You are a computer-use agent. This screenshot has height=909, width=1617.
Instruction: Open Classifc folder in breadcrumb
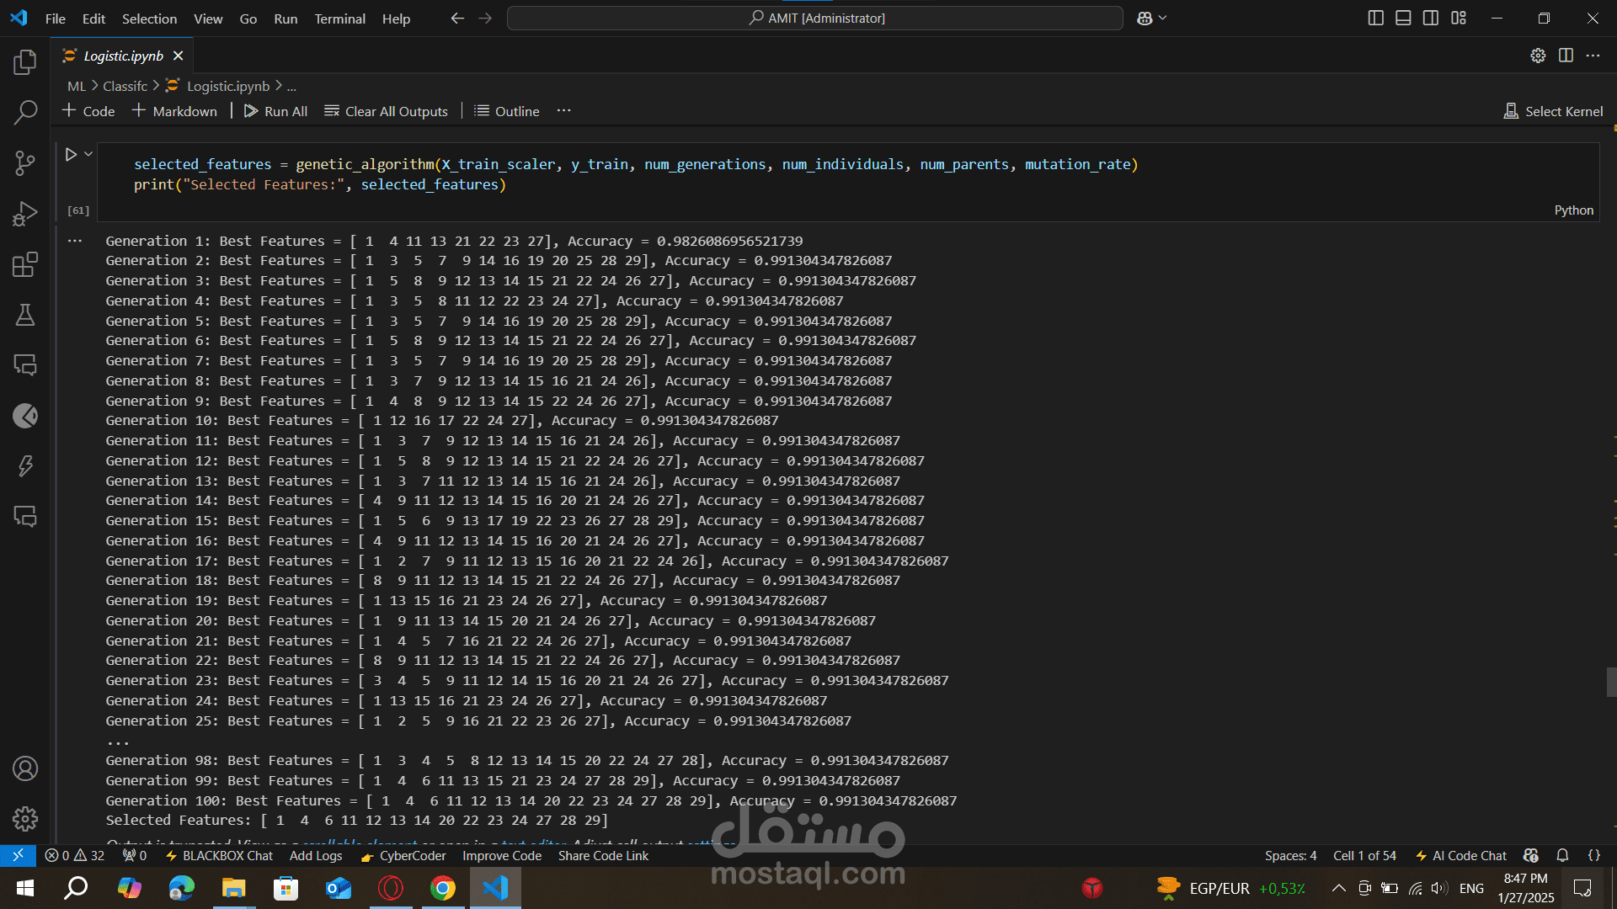[125, 86]
